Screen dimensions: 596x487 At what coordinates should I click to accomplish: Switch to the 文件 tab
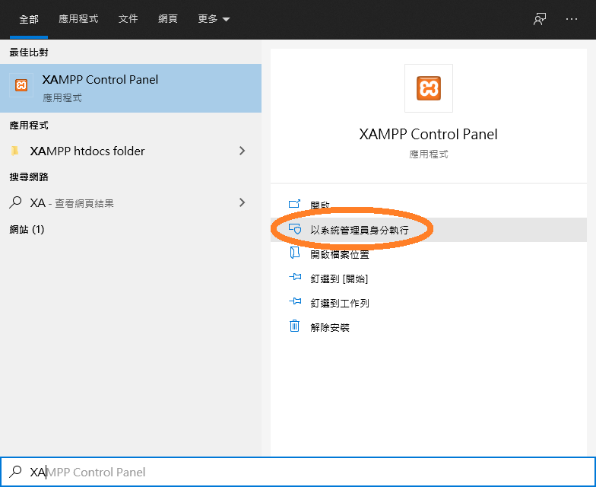128,19
